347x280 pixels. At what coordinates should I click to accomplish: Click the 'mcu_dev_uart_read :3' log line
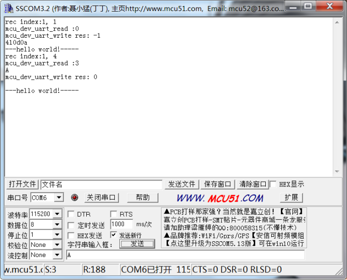coord(42,63)
